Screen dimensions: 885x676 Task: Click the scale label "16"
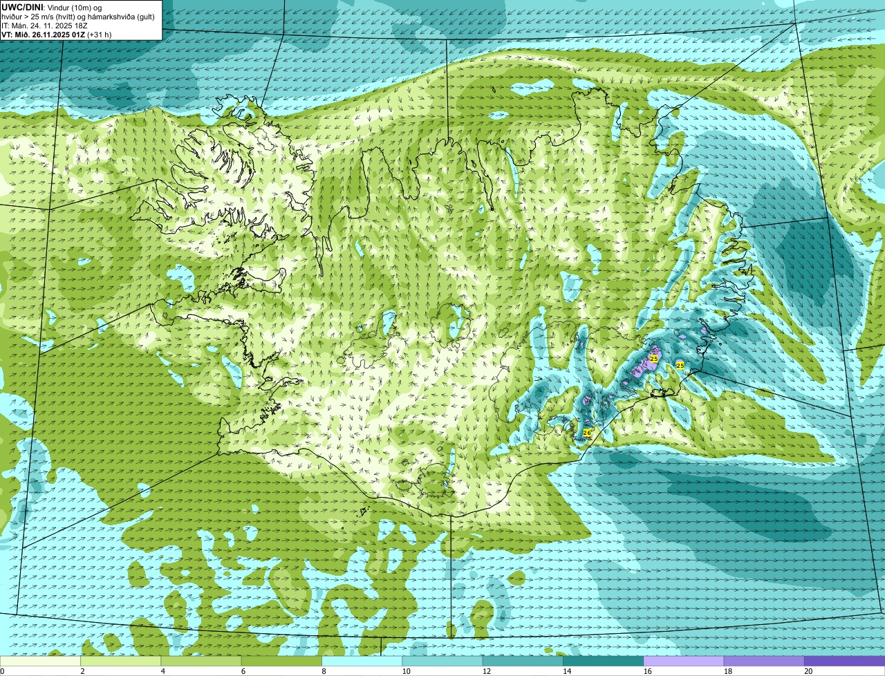[x=647, y=671]
